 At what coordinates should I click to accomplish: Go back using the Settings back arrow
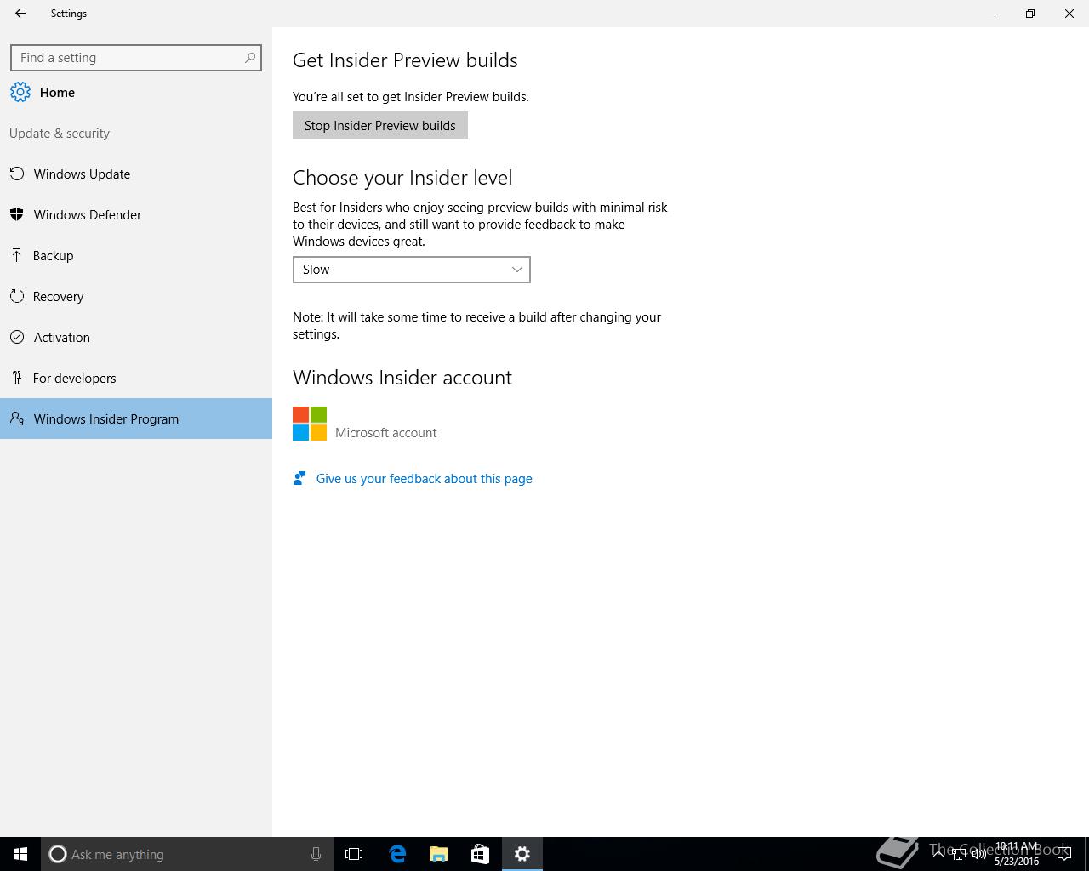coord(20,14)
